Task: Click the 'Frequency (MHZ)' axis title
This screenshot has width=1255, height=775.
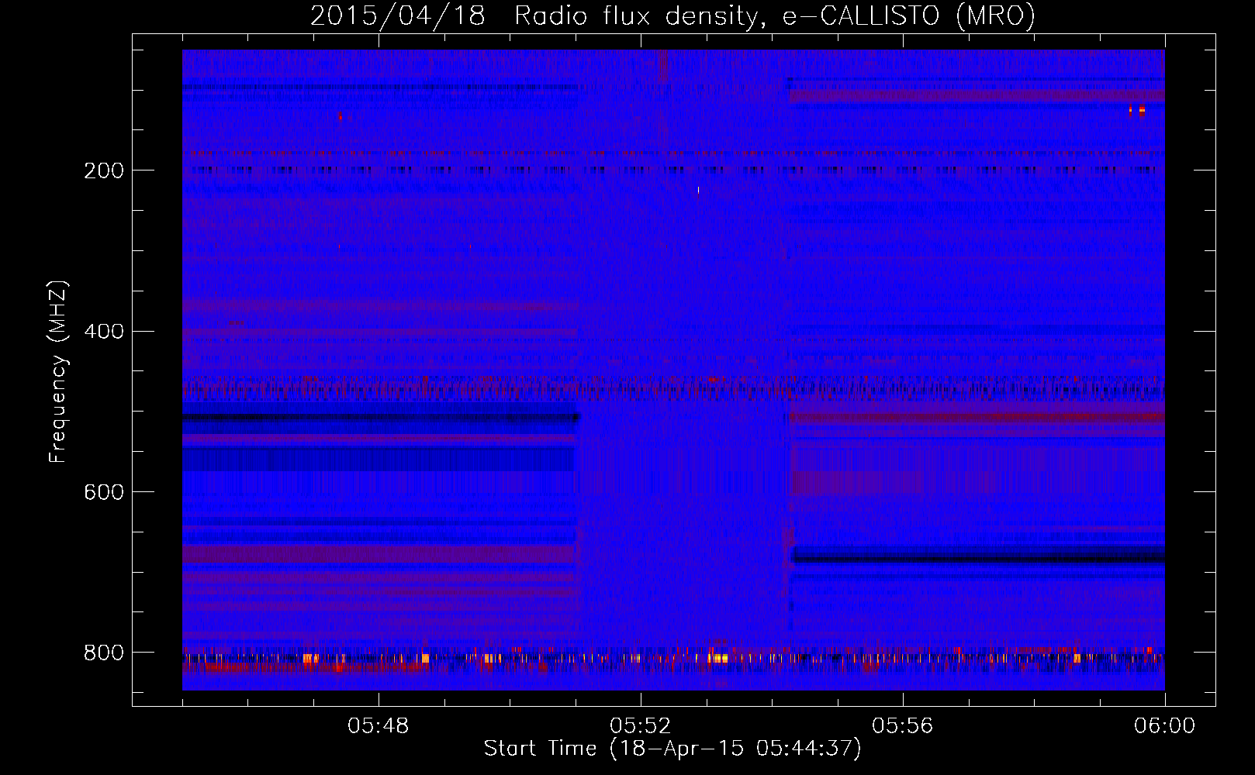Action: [57, 372]
